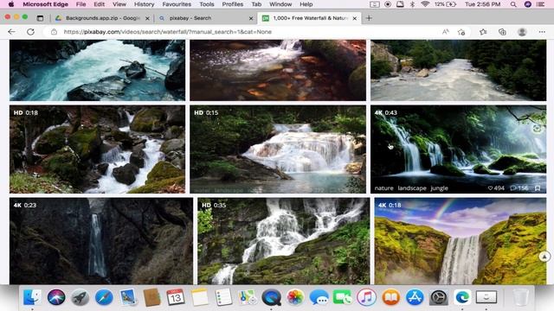Close the 1,000+ Free Waterfall tab
Image resolution: width=554 pixels, height=311 pixels.
pos(354,18)
